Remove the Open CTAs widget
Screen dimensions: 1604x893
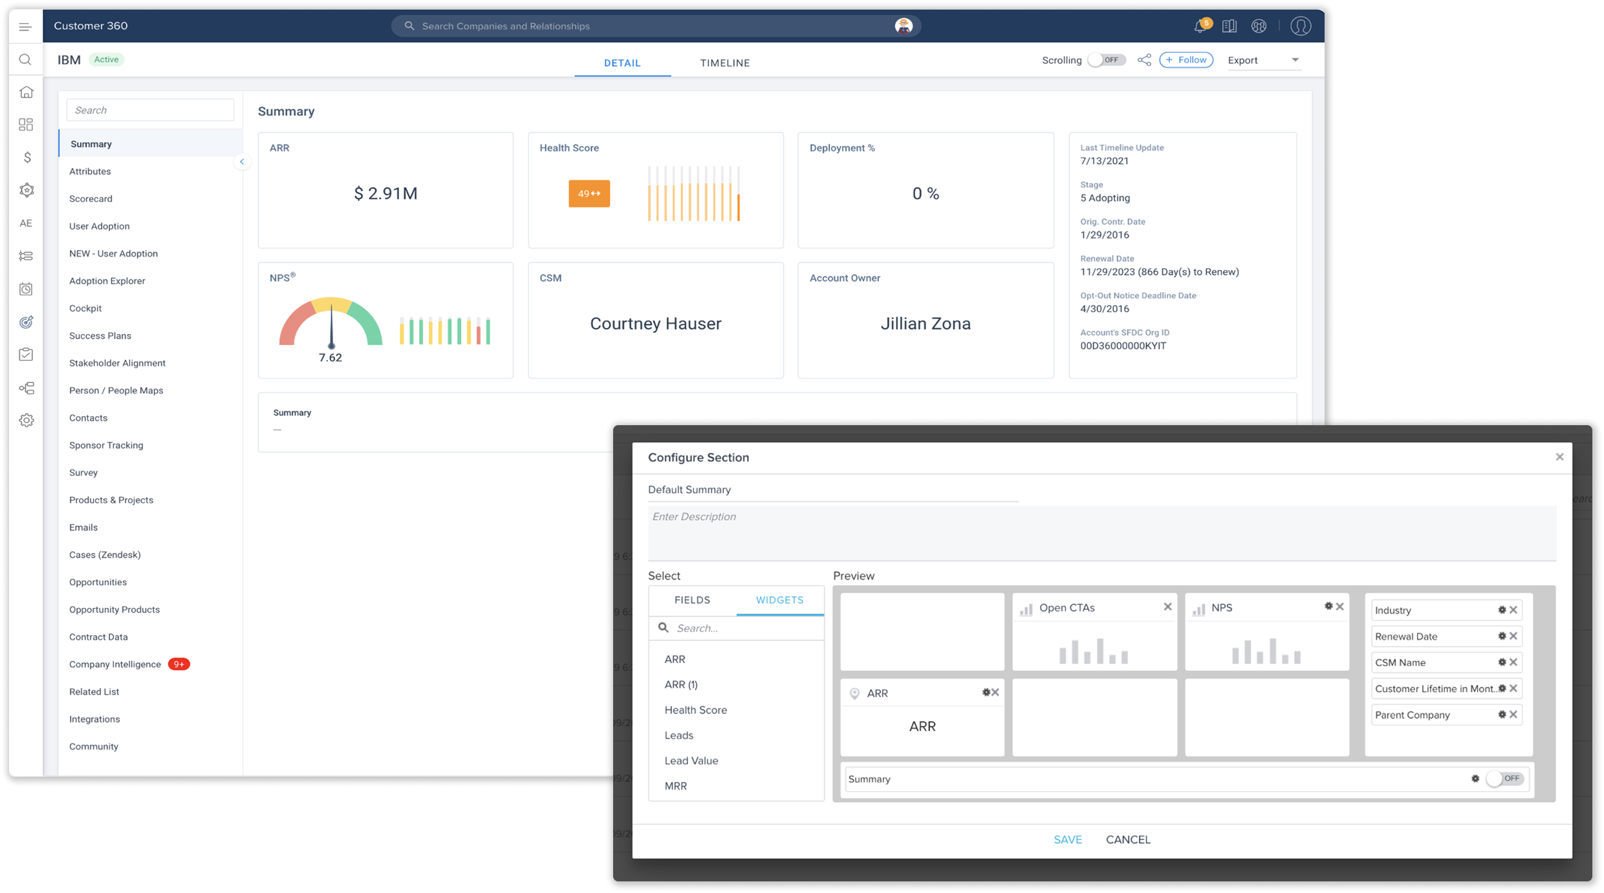click(1167, 607)
